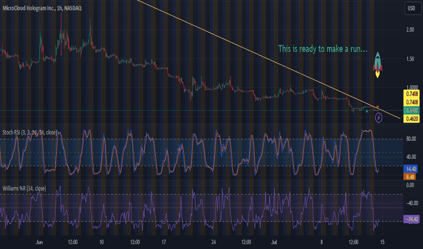Click the 15 date label on time axis

382,242
